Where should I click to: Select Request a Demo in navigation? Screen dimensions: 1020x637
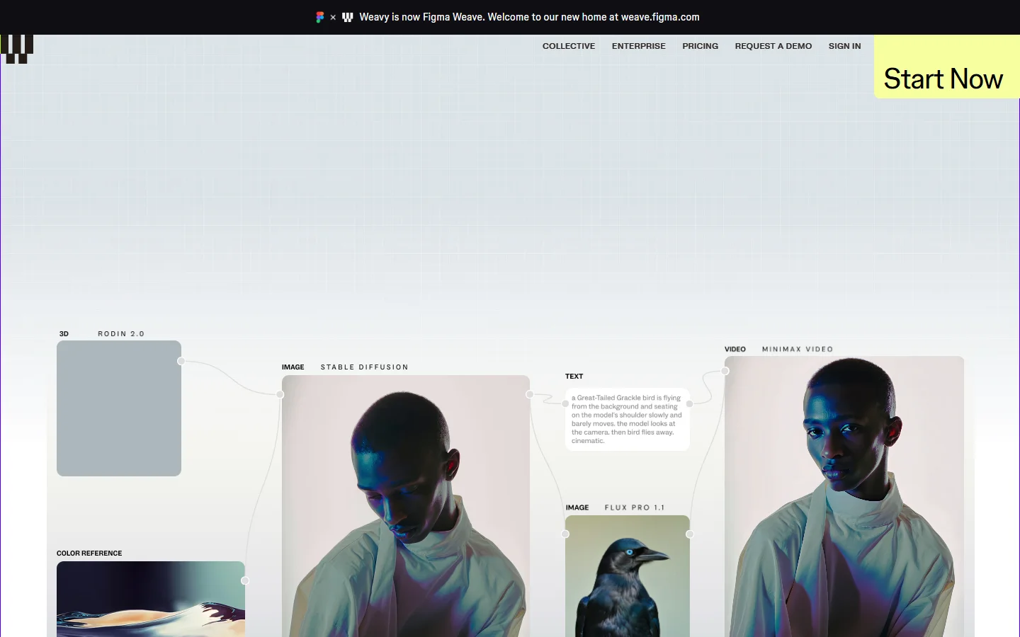tap(773, 46)
